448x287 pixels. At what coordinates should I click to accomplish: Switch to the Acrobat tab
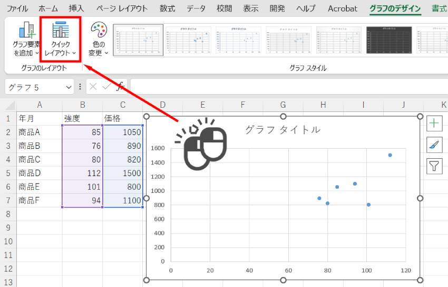click(x=342, y=8)
